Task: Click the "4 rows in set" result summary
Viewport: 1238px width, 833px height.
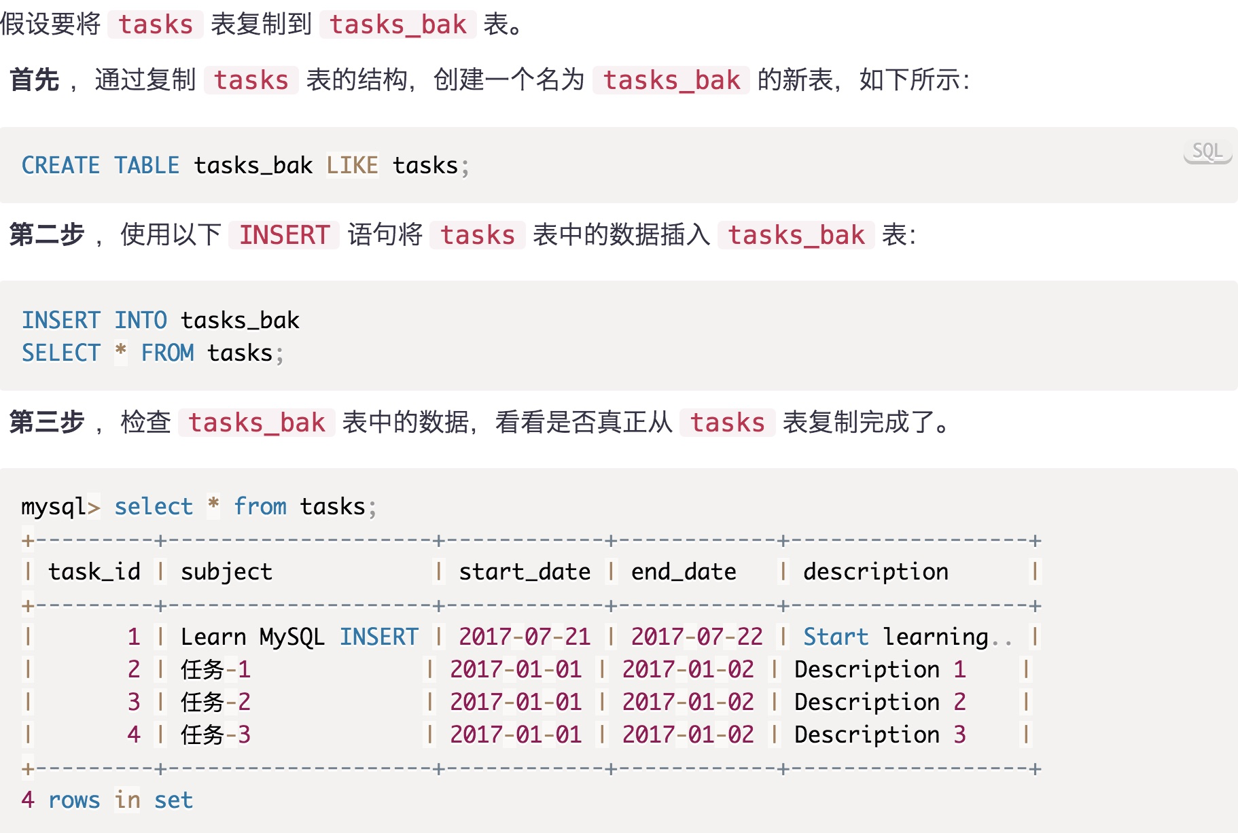Action: point(107,800)
